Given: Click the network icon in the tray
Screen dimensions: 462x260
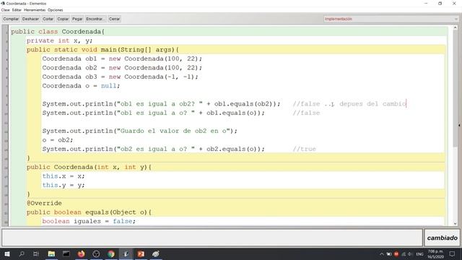Looking at the screenshot, I should pyautogui.click(x=404, y=254).
